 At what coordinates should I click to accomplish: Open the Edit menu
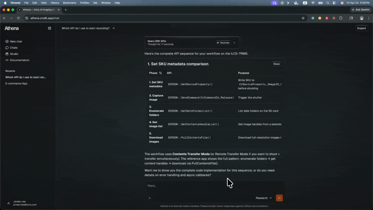pyautogui.click(x=35, y=3)
